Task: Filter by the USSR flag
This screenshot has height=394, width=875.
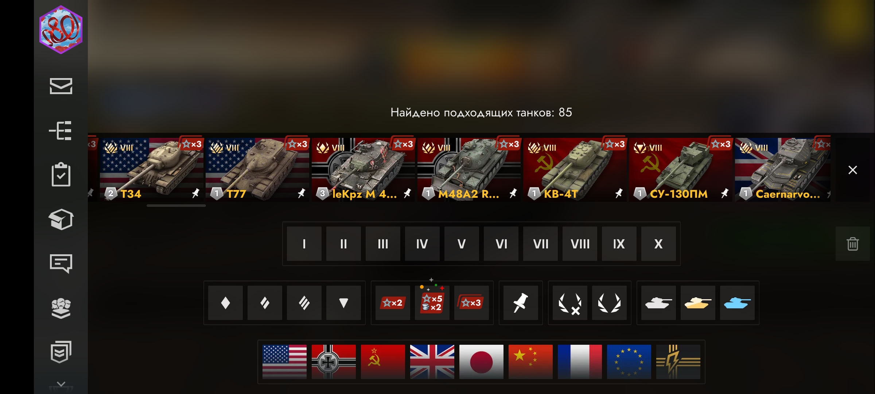Action: (383, 362)
